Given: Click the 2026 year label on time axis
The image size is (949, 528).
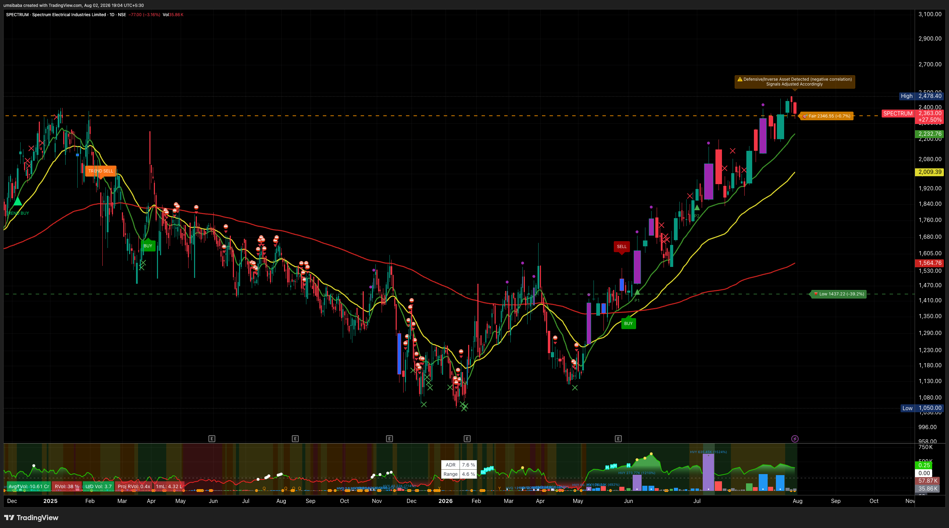Looking at the screenshot, I should click(445, 501).
